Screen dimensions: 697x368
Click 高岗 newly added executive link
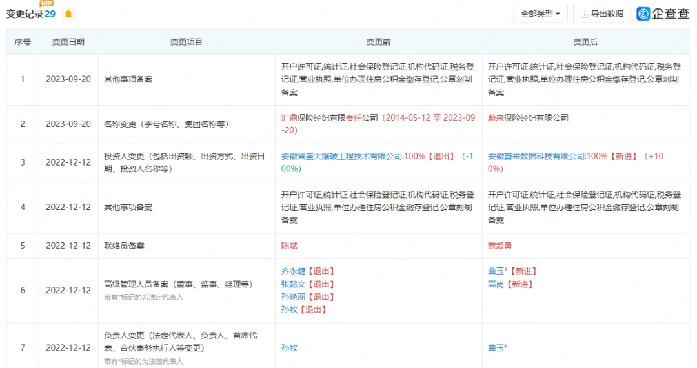pos(496,284)
